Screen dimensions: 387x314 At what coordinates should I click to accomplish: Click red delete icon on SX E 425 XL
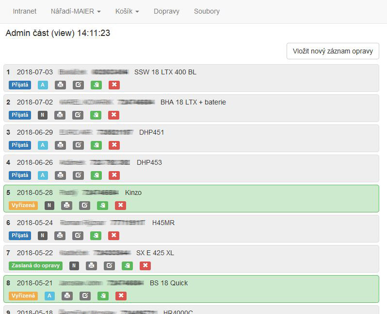pyautogui.click(x=145, y=266)
